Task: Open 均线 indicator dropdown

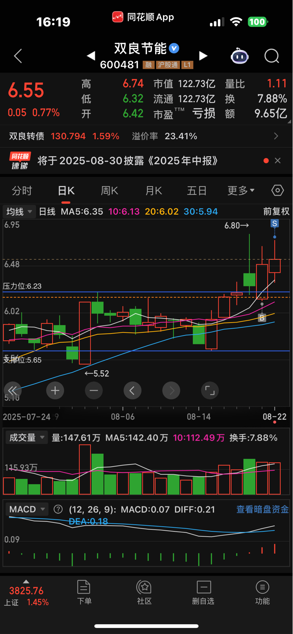Action: (x=19, y=211)
